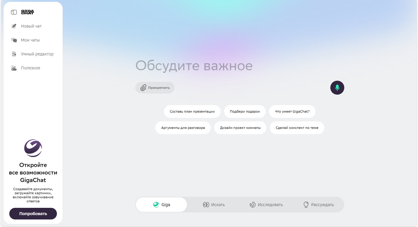Click the 'Обсудите важное' message input field
This screenshot has width=418, height=227.
(x=240, y=65)
